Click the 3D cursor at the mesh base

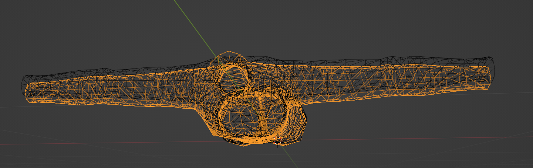(x=278, y=141)
